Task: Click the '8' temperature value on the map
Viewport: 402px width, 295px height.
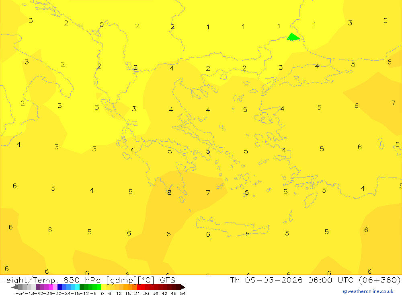Action: 169,192
